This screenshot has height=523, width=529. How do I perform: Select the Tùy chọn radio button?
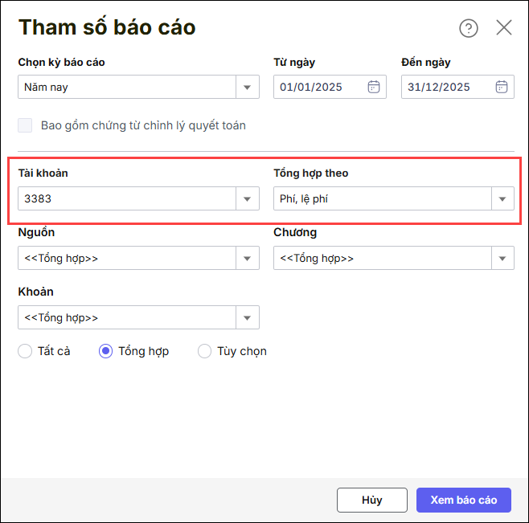204,351
